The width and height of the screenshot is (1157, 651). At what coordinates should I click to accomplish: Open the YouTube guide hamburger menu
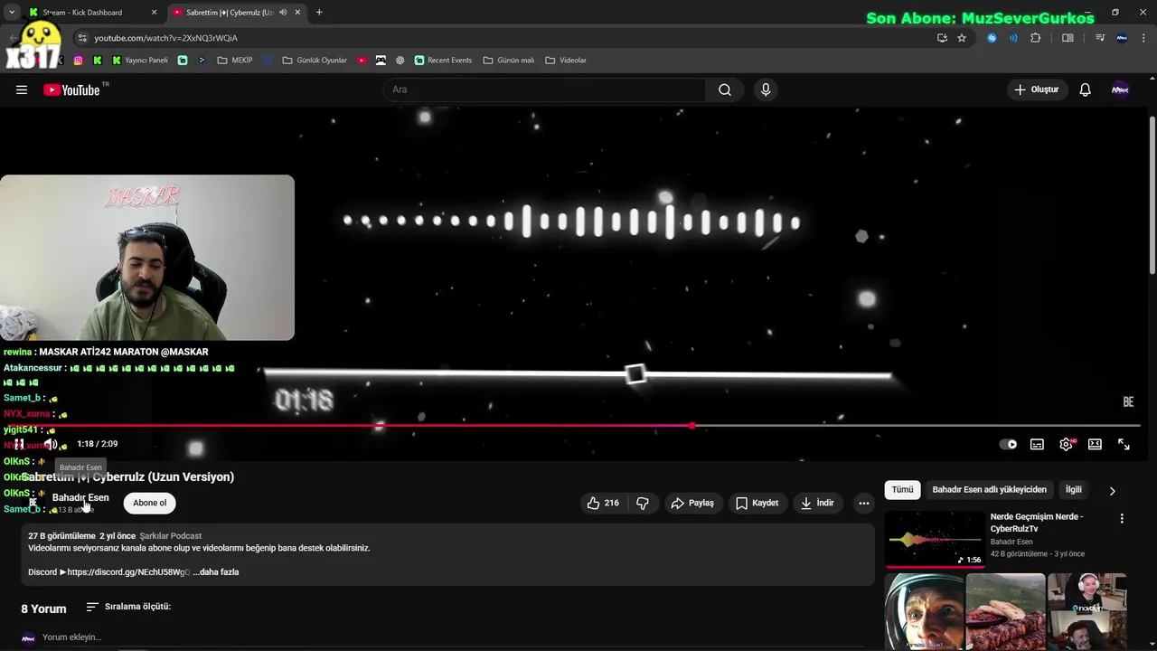tap(22, 90)
